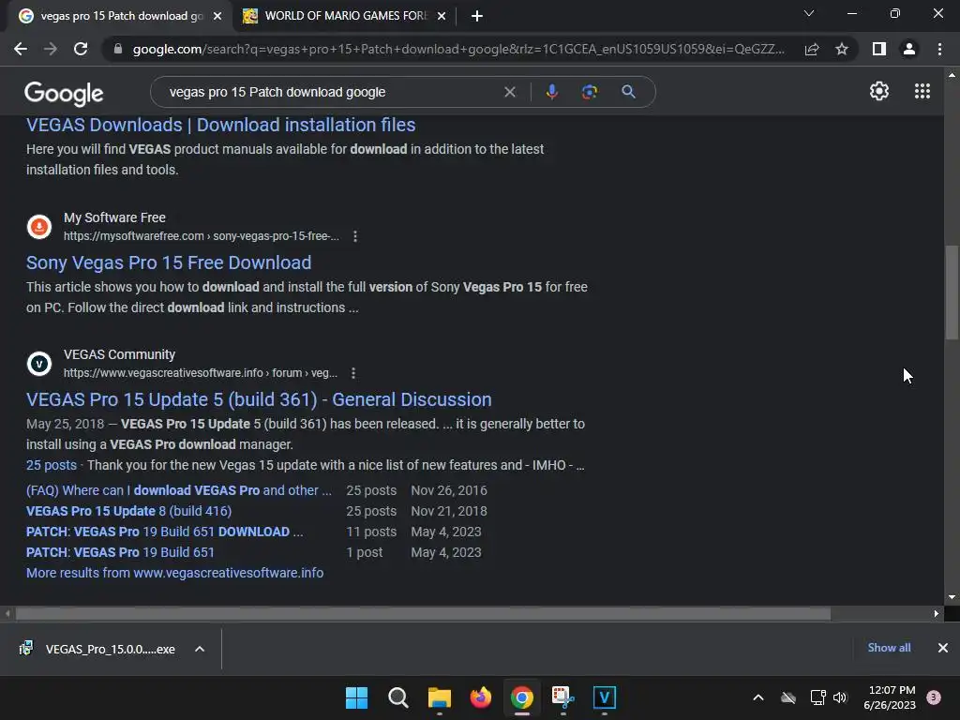Screen dimensions: 960x720
Task: Close the downloads bar
Action: click(x=943, y=648)
